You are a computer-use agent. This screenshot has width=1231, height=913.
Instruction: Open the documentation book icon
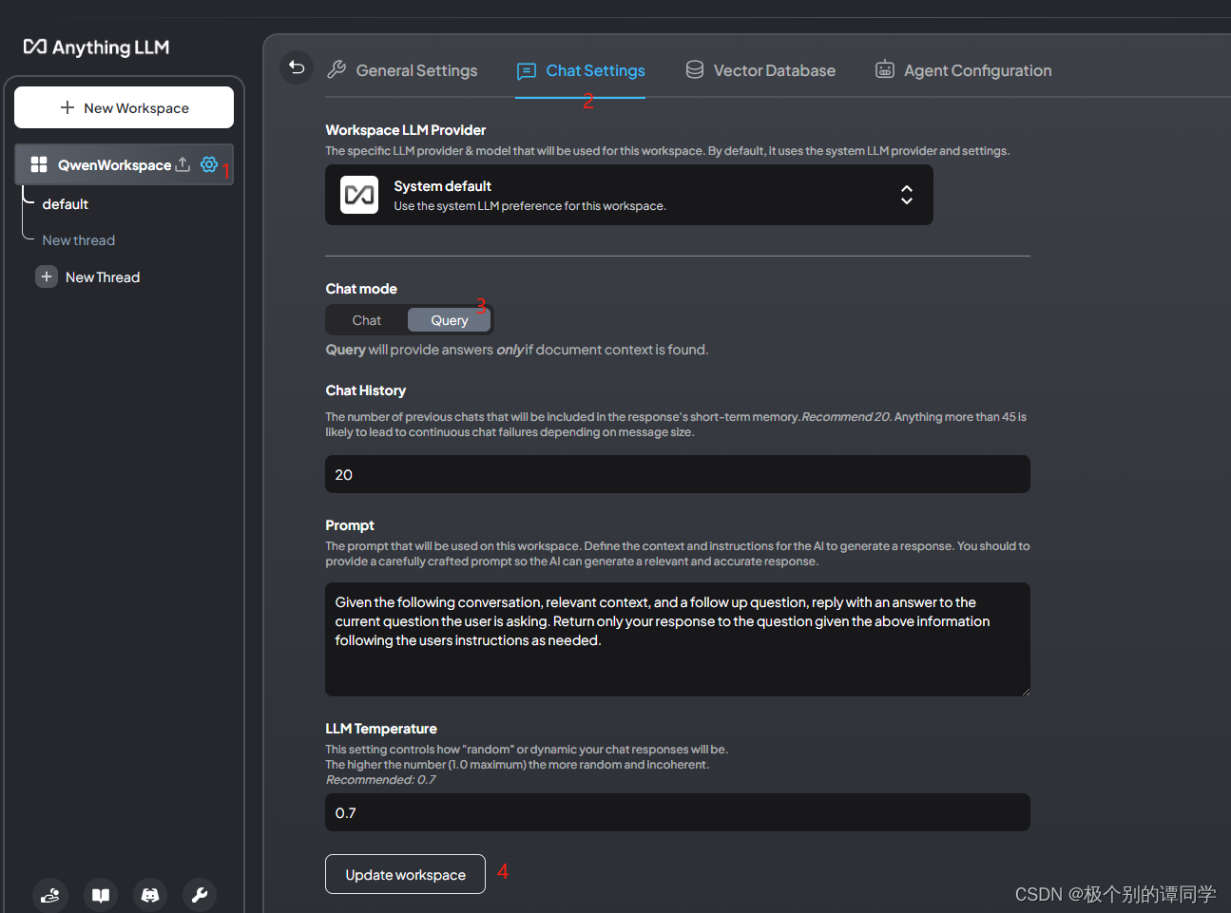click(x=101, y=895)
